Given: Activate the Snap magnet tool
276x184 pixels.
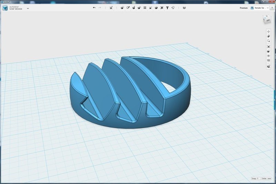Looking at the screenshot, I should pos(173,8).
